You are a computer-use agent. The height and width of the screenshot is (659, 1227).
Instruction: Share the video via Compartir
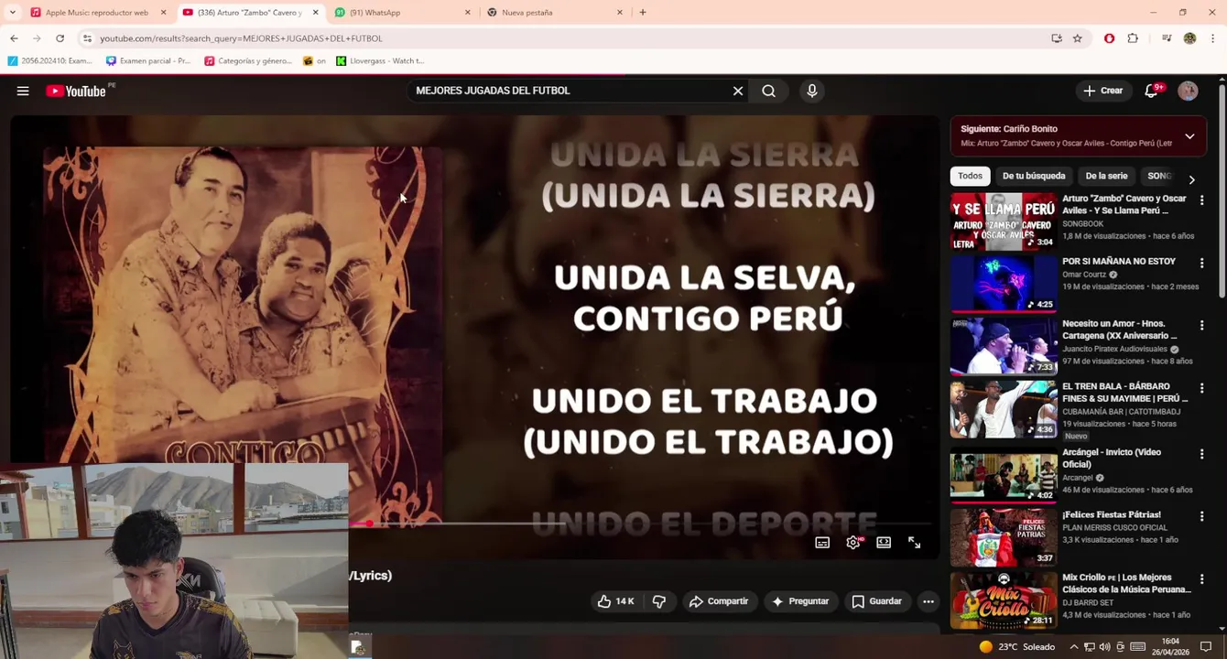point(719,601)
